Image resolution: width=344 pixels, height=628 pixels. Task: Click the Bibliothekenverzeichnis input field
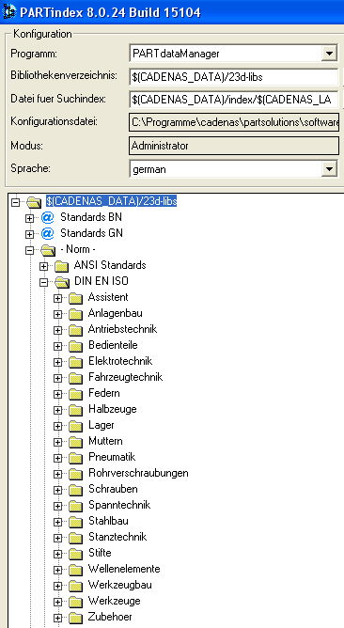pos(234,77)
